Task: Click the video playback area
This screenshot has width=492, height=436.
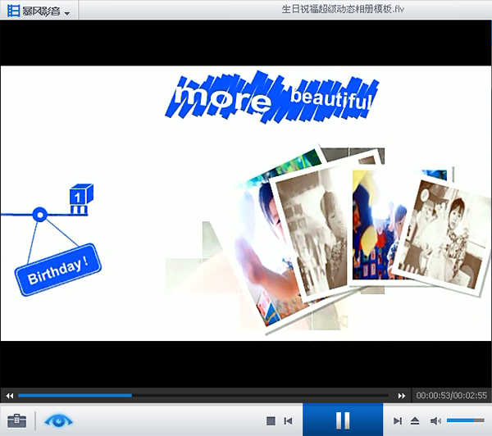Action: (x=246, y=203)
